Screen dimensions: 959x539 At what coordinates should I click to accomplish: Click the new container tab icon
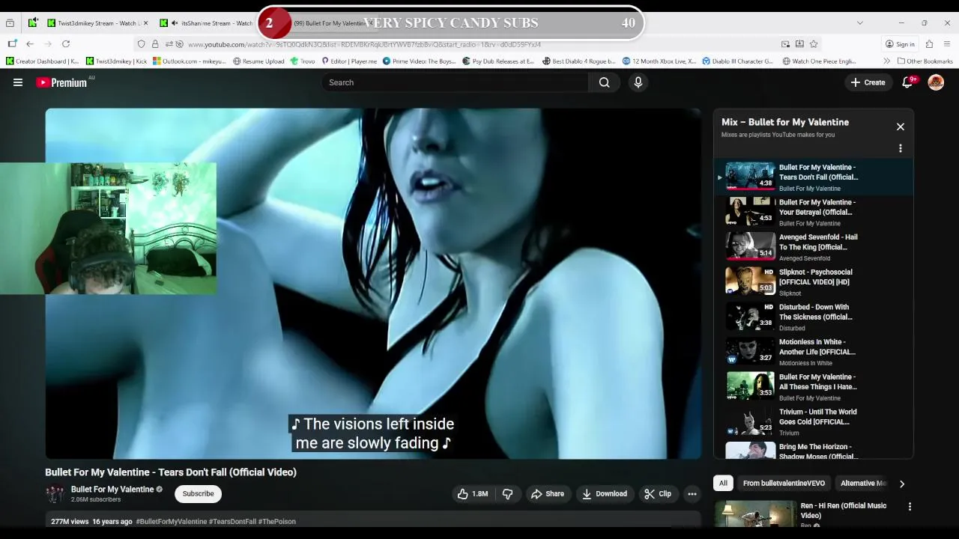click(x=12, y=44)
